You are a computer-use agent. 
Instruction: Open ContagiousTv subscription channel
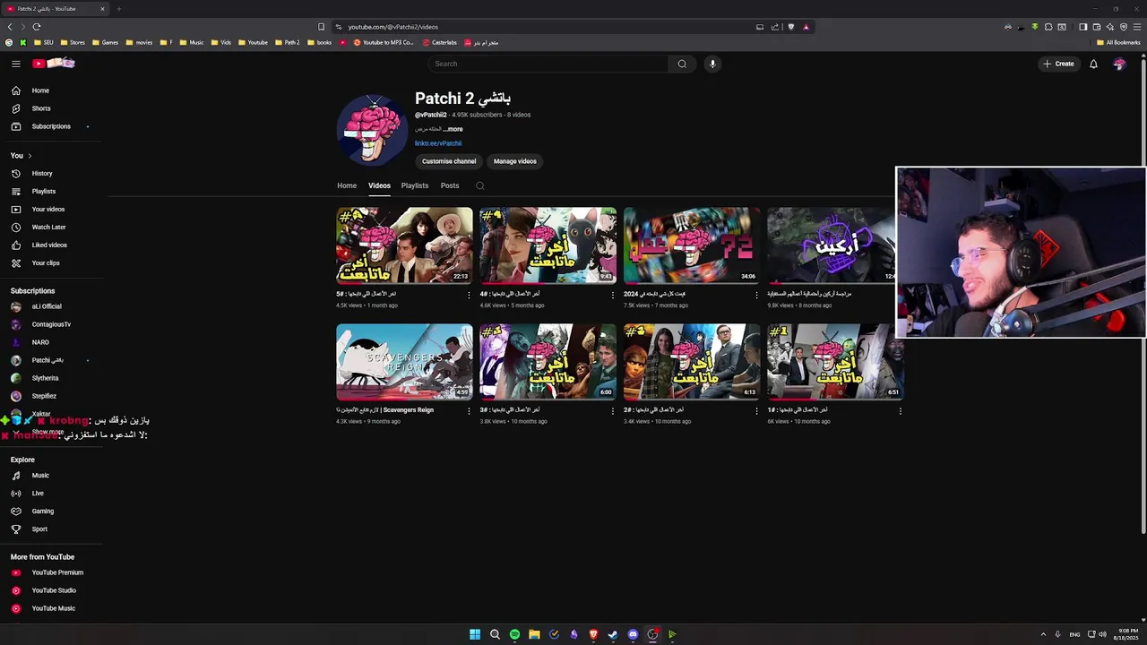tap(51, 324)
